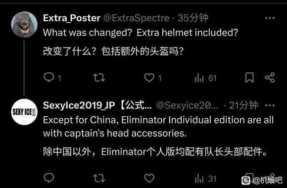
Task: View analytics showing 61 views
Action: tap(205, 78)
